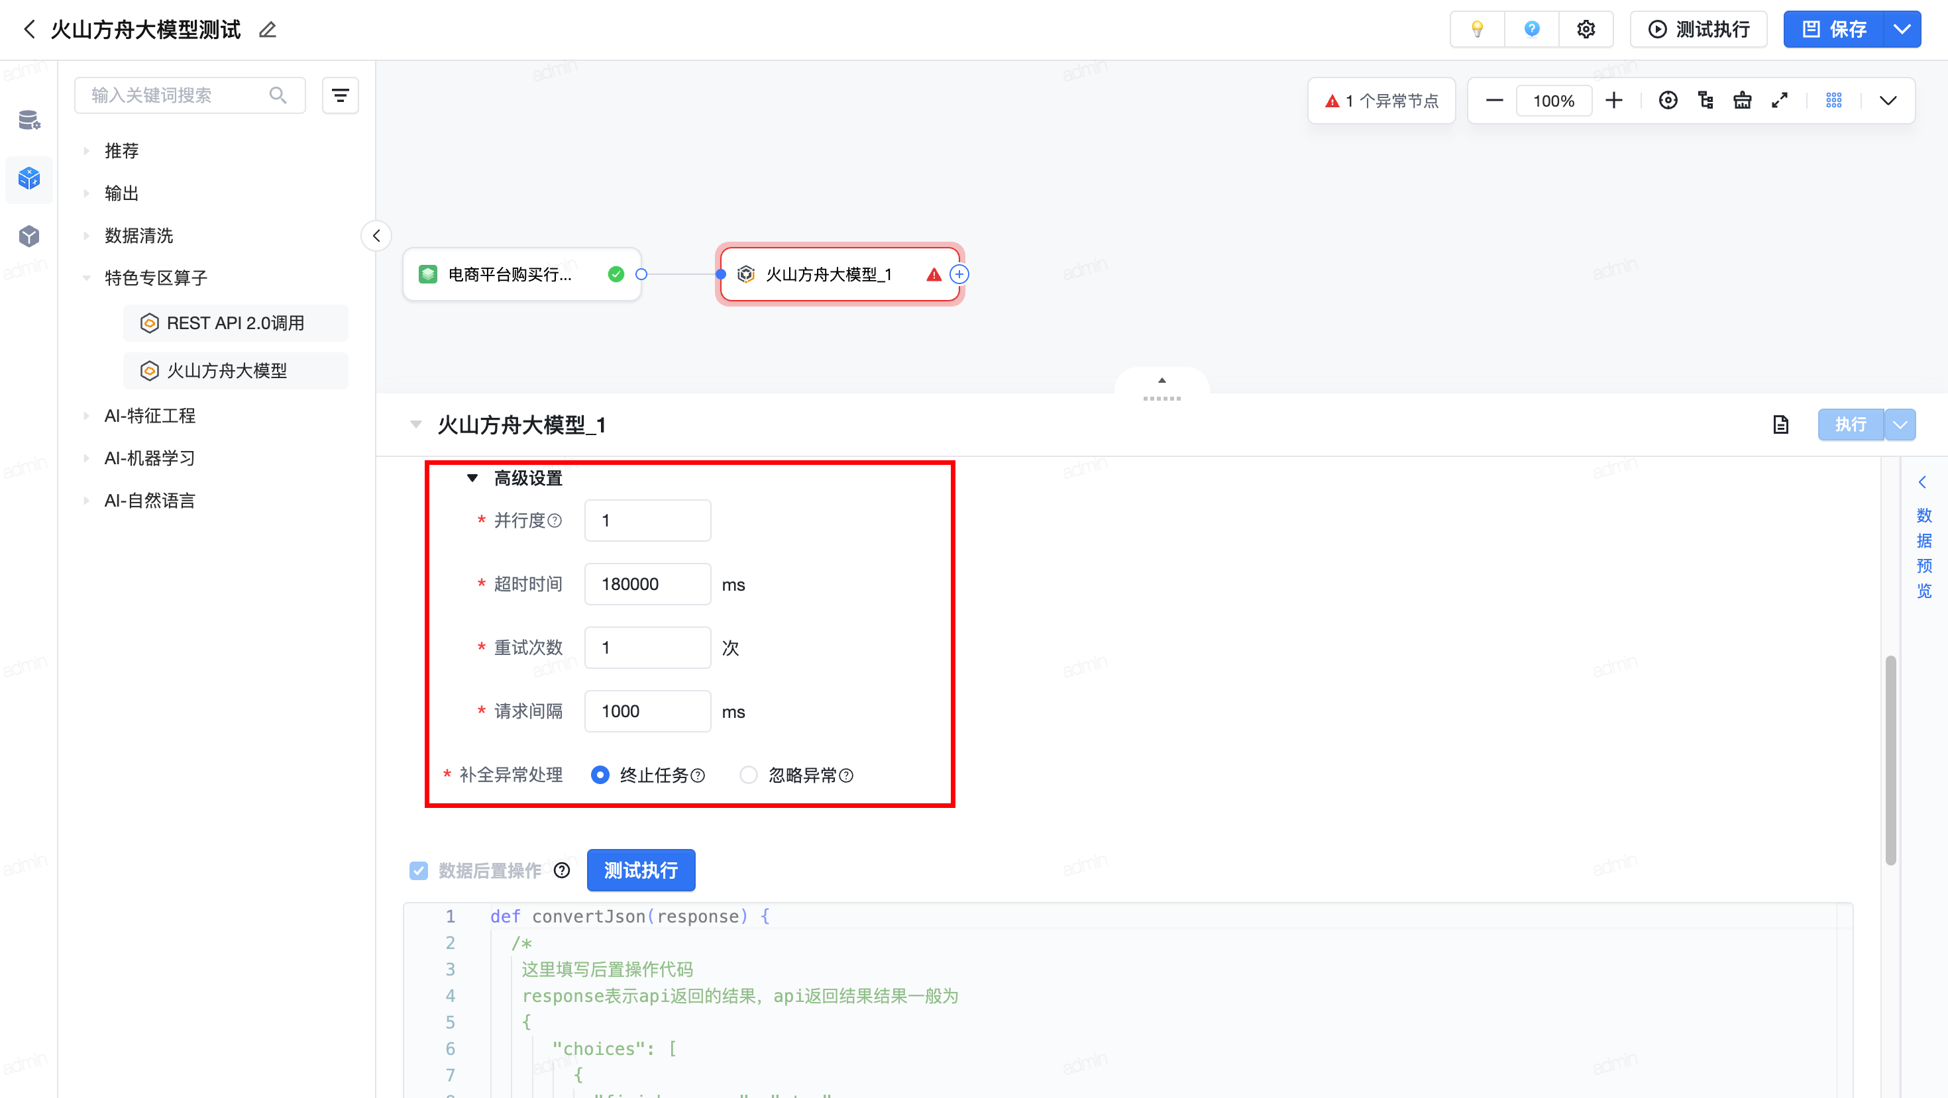Select 火山方舟大模型 operator in sidebar
The height and width of the screenshot is (1098, 1948).
point(226,370)
